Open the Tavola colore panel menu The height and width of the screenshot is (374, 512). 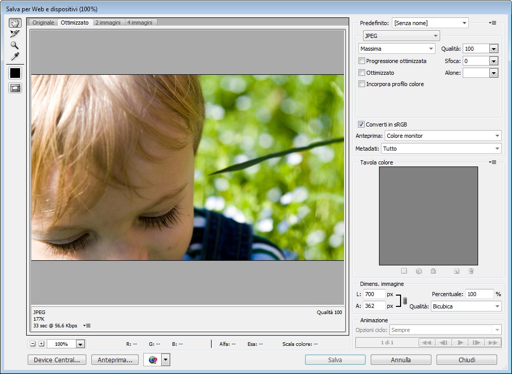[492, 162]
